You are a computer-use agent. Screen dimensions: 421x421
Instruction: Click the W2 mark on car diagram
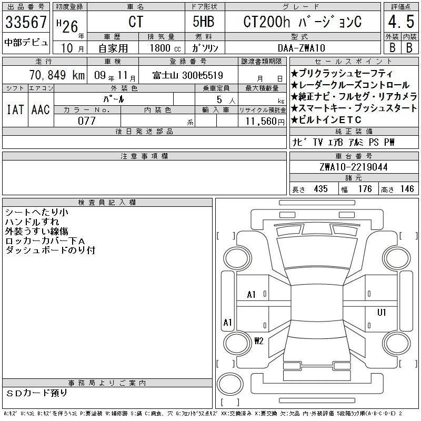pyautogui.click(x=259, y=340)
